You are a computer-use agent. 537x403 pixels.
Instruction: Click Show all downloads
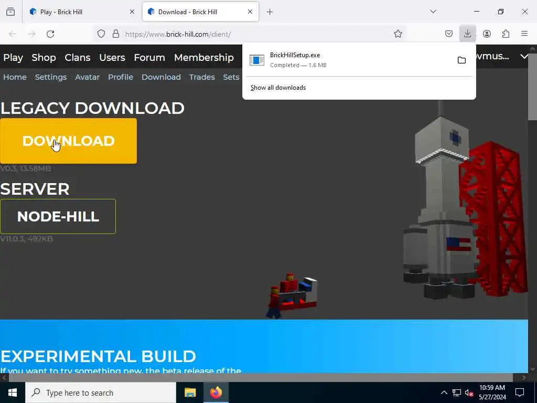(278, 88)
